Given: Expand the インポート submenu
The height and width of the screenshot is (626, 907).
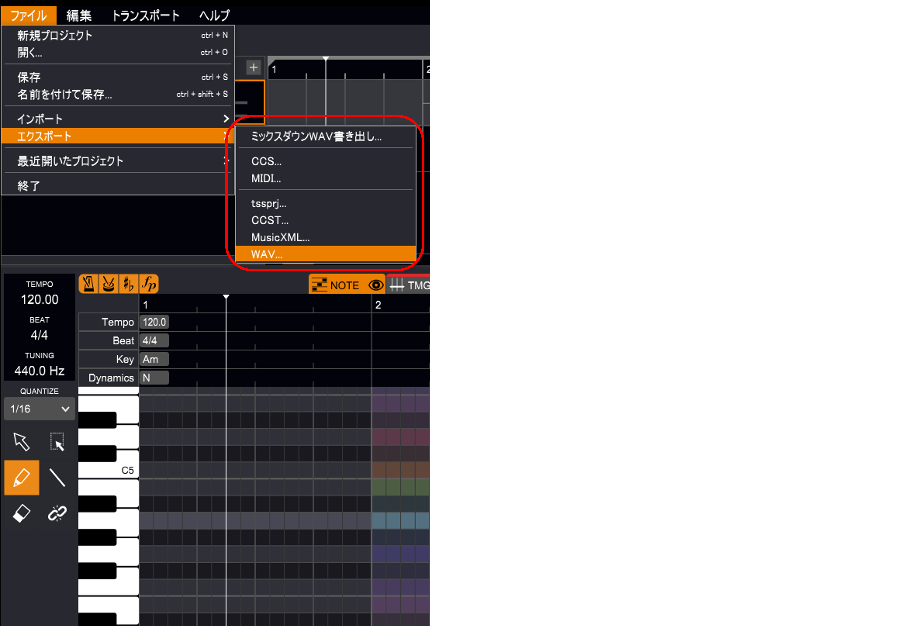Looking at the screenshot, I should pos(118,119).
